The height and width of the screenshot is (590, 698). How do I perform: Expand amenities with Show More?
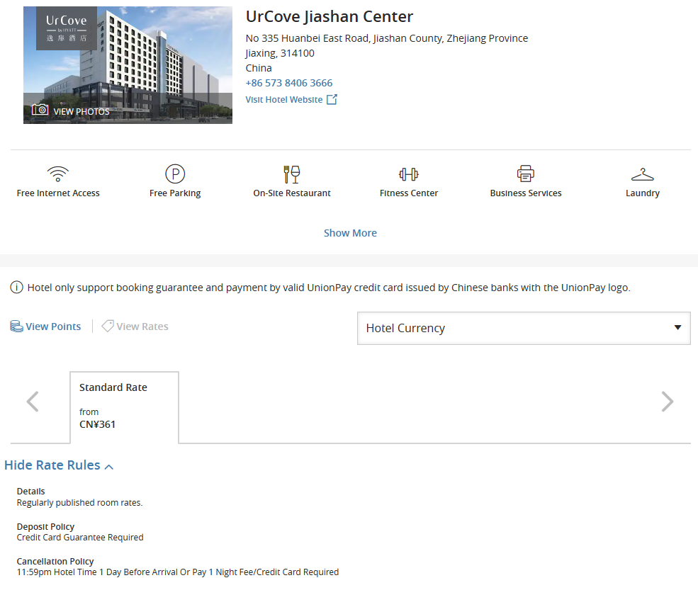[350, 233]
